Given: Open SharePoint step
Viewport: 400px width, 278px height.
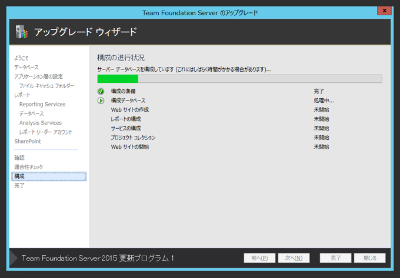Looking at the screenshot, I should pos(28,141).
